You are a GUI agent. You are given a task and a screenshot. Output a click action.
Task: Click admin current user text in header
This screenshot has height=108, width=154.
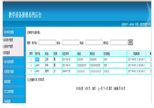132,24
